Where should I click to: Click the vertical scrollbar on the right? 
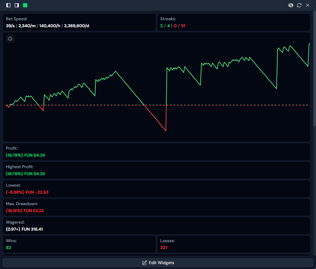pyautogui.click(x=314, y=70)
